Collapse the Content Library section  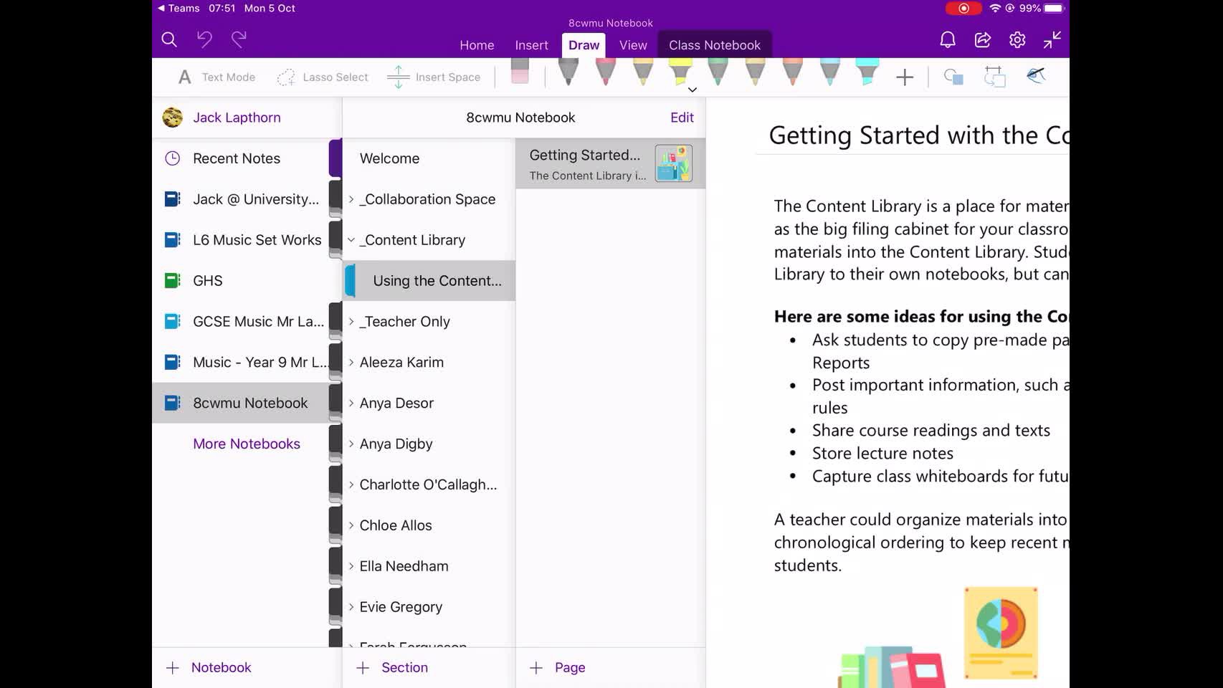coord(351,239)
